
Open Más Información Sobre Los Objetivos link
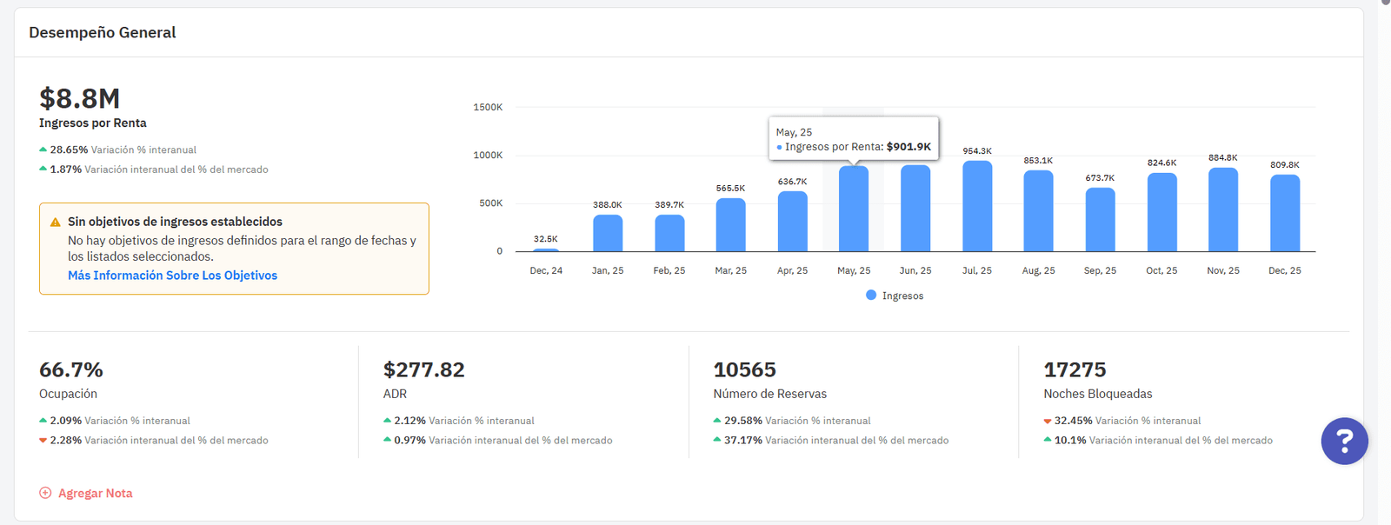coord(172,276)
